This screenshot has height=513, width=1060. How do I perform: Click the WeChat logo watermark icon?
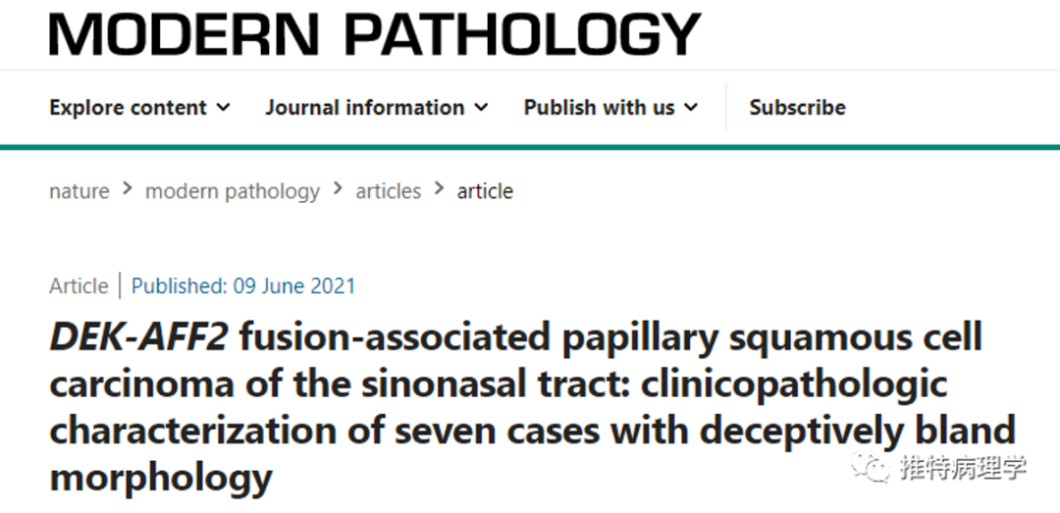pyautogui.click(x=872, y=468)
